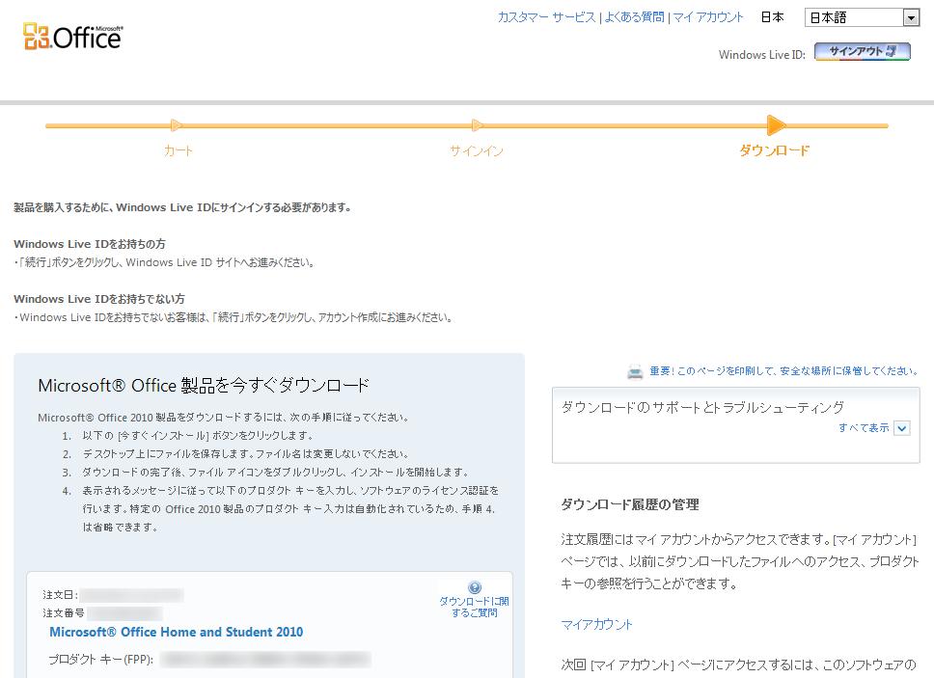Viewport: 934px width, 678px height.
Task: Click the すべて表示 link
Action: point(864,427)
